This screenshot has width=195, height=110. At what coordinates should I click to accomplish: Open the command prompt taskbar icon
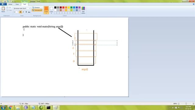tap(48, 108)
